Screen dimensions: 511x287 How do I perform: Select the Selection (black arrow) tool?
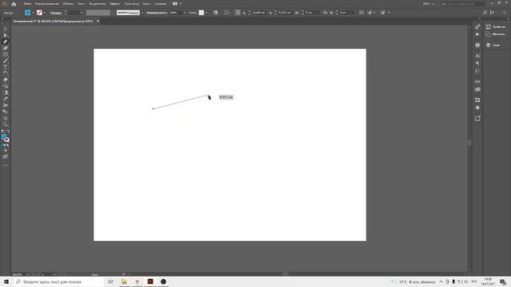pos(6,29)
